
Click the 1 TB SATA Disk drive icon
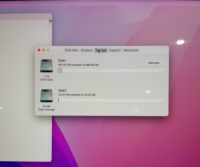click(46, 66)
